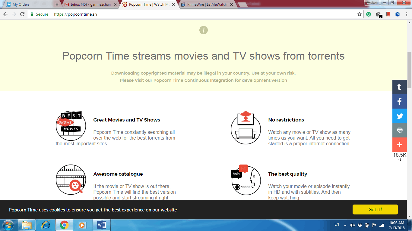Click the printer icon in share sidebar
The width and height of the screenshot is (412, 231).
[x=399, y=130]
